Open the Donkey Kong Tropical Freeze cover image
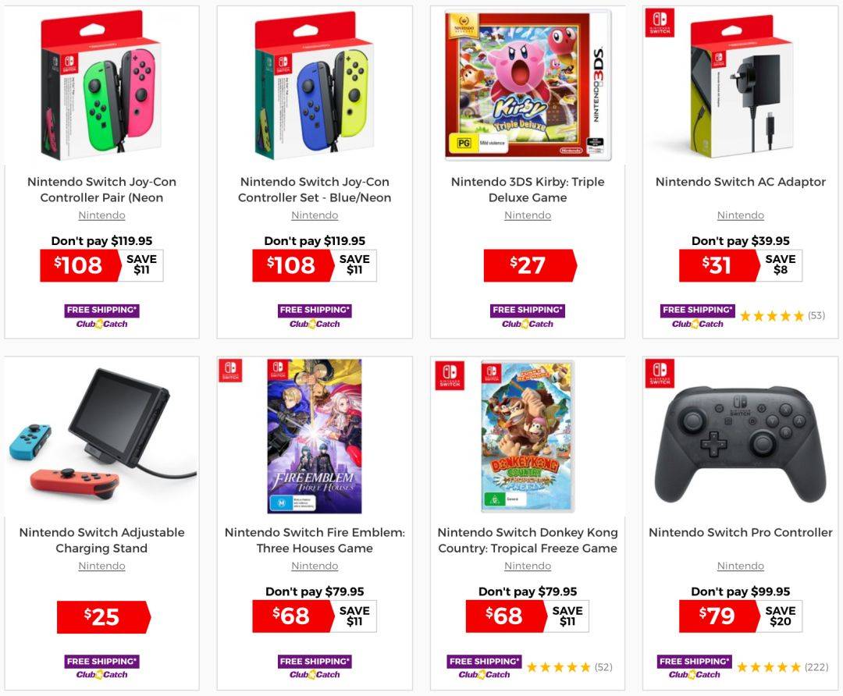 pyautogui.click(x=528, y=436)
